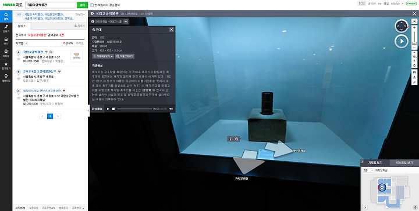Zoom in with the plus button
Viewport: 419px width, 211px height.
point(414,27)
